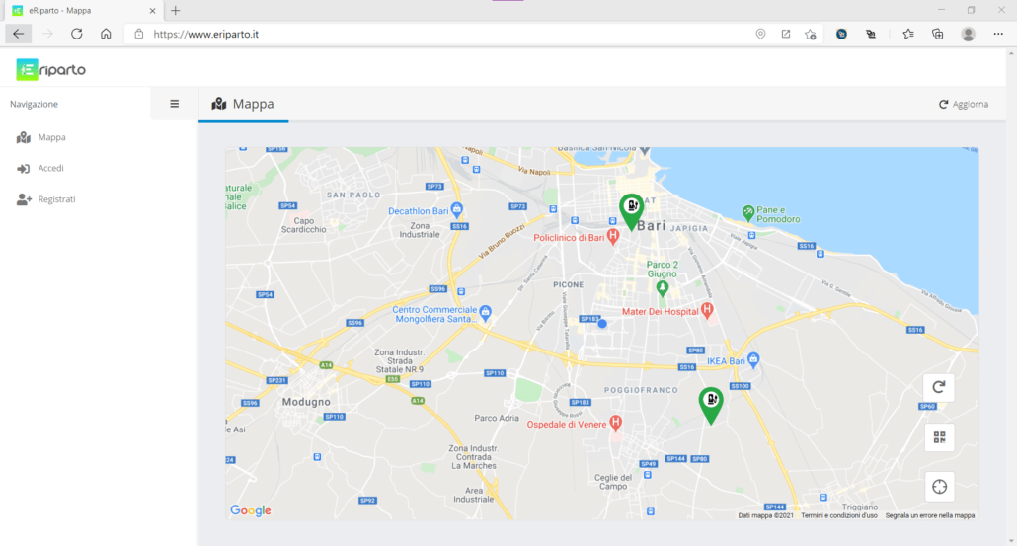The width and height of the screenshot is (1017, 546).
Task: Select the Mappa header tab
Action: (x=243, y=104)
